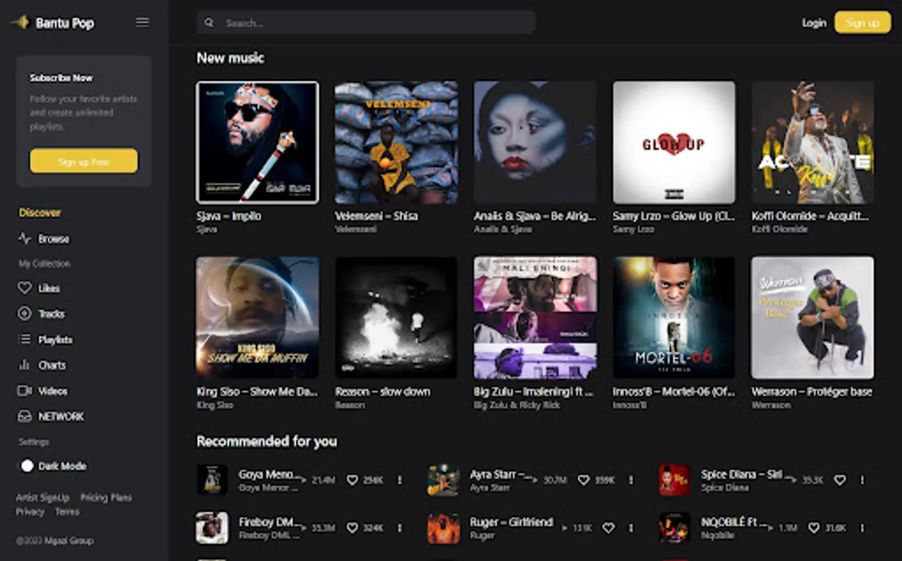Open more options for Fireboy DML track

(x=400, y=528)
